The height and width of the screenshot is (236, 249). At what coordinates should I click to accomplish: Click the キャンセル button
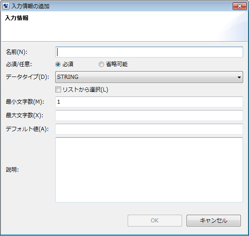[214, 221]
